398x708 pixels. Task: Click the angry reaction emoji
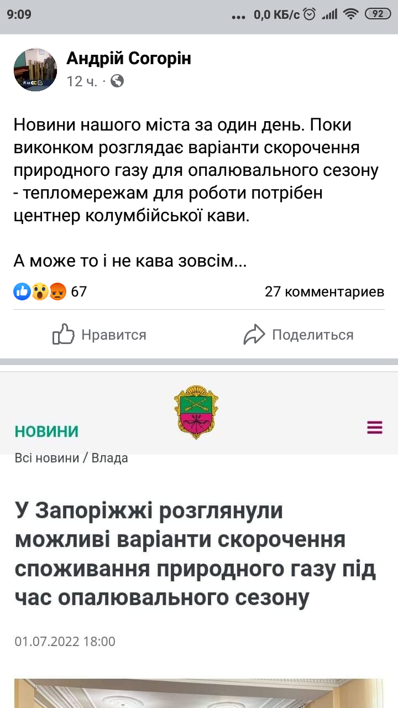tap(57, 291)
